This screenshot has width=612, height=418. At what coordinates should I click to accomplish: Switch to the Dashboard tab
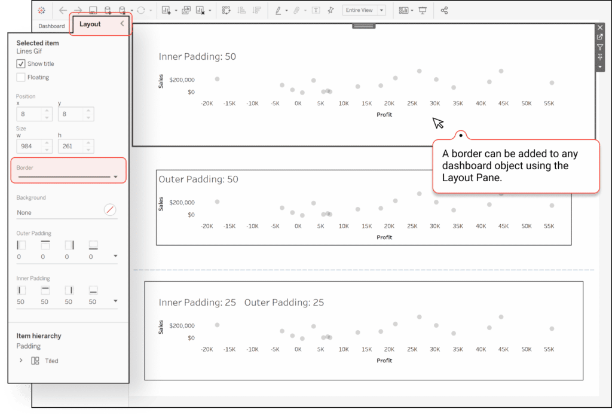coord(51,26)
